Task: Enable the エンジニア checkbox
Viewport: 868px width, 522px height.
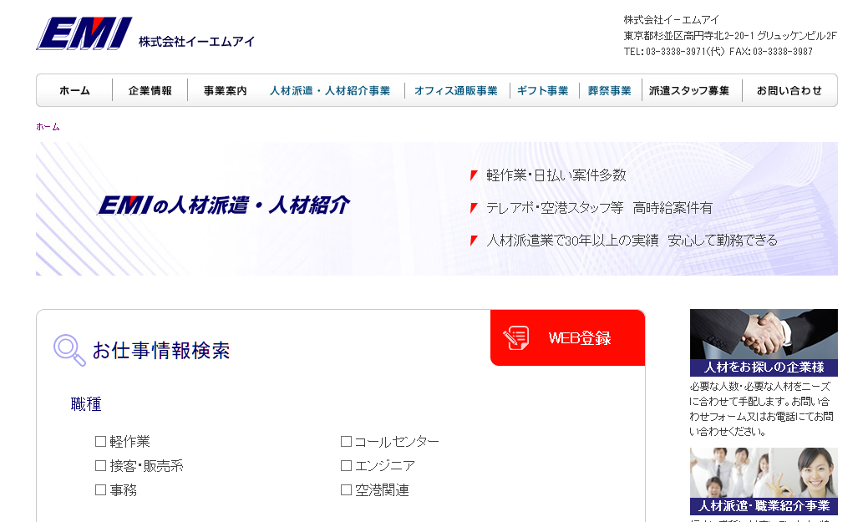Action: point(344,465)
